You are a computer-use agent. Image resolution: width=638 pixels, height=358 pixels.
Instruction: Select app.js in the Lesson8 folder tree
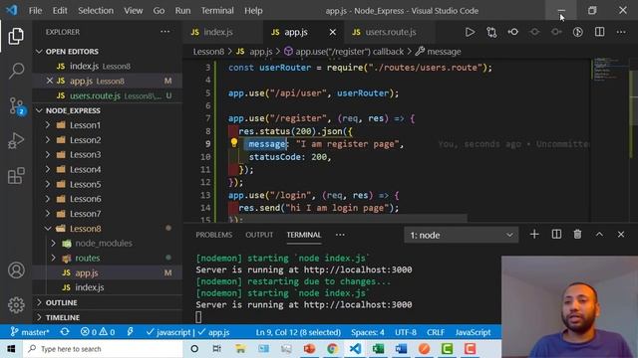tap(87, 272)
